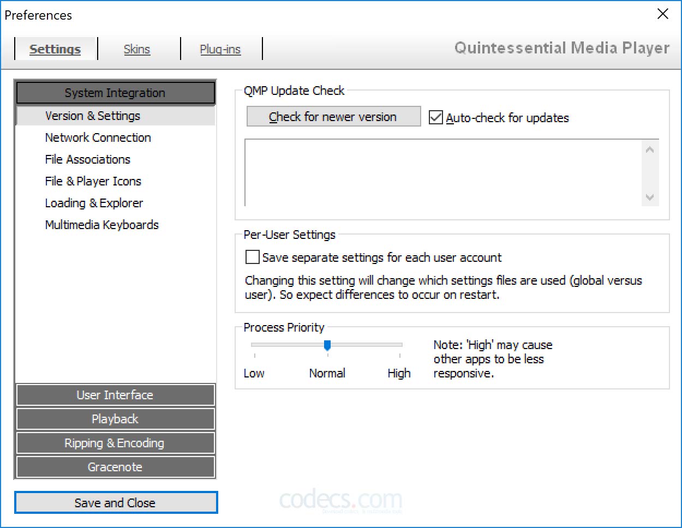The height and width of the screenshot is (528, 682).
Task: Collapse the System Integration section header
Action: [115, 93]
